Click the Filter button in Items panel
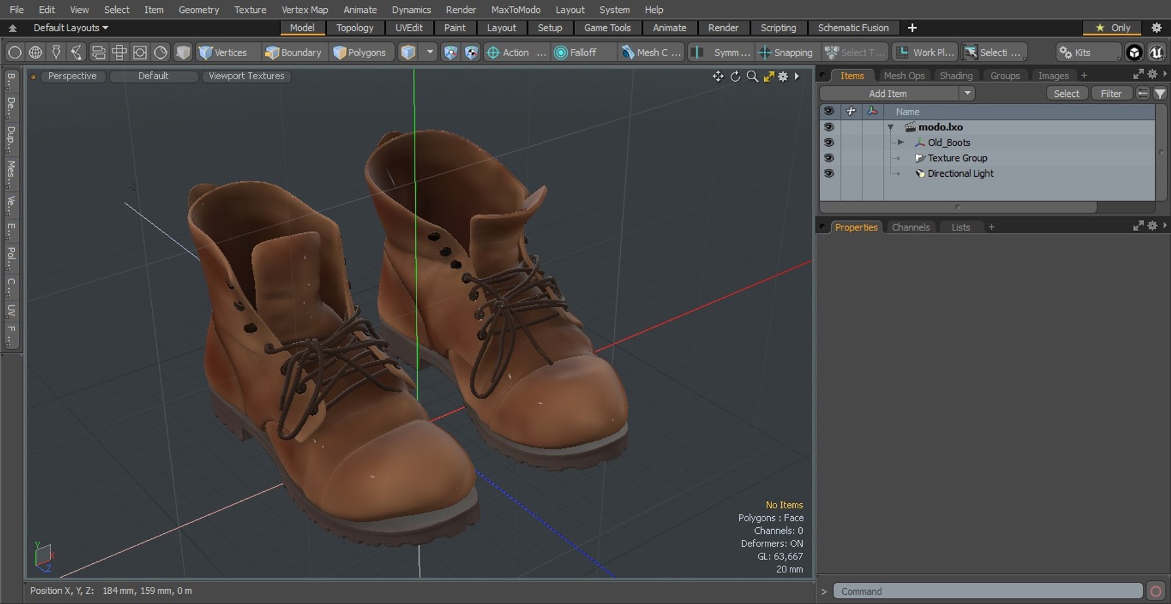Image resolution: width=1171 pixels, height=604 pixels. pos(1111,93)
